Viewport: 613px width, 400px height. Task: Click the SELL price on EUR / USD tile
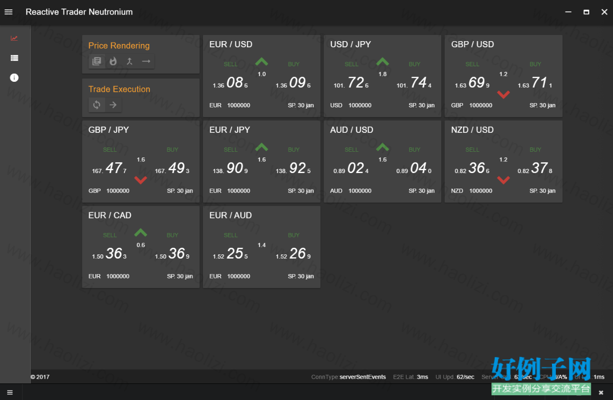tap(230, 83)
